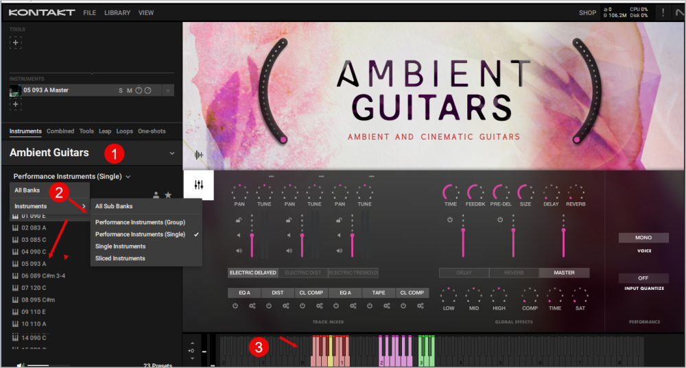Open the FILE menu

coord(90,12)
